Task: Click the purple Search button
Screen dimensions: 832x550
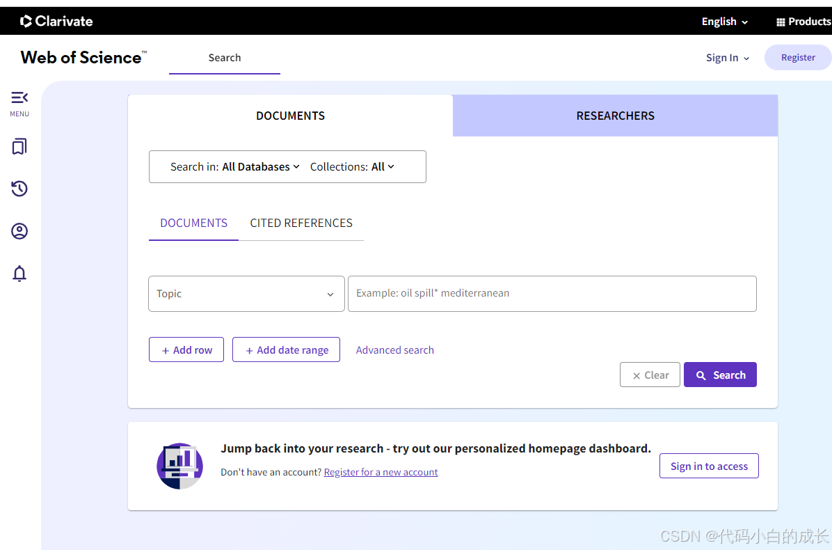Action: [720, 375]
